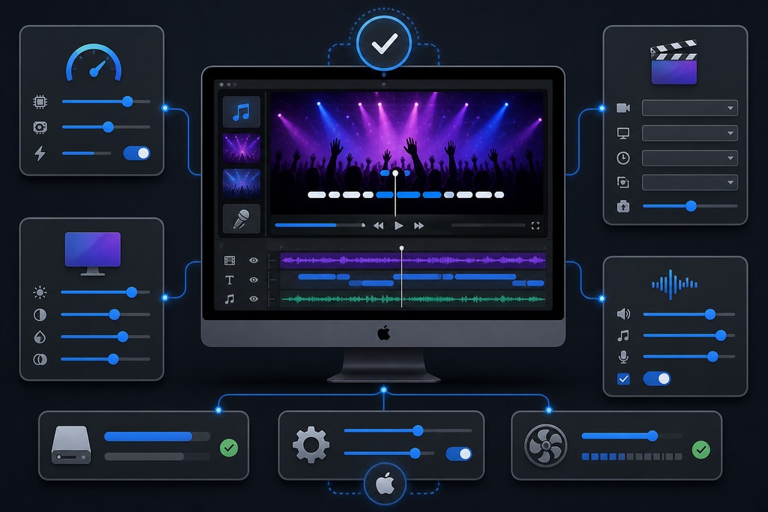This screenshot has width=768, height=512.
Task: Click the play button in the video player
Action: [x=399, y=226]
